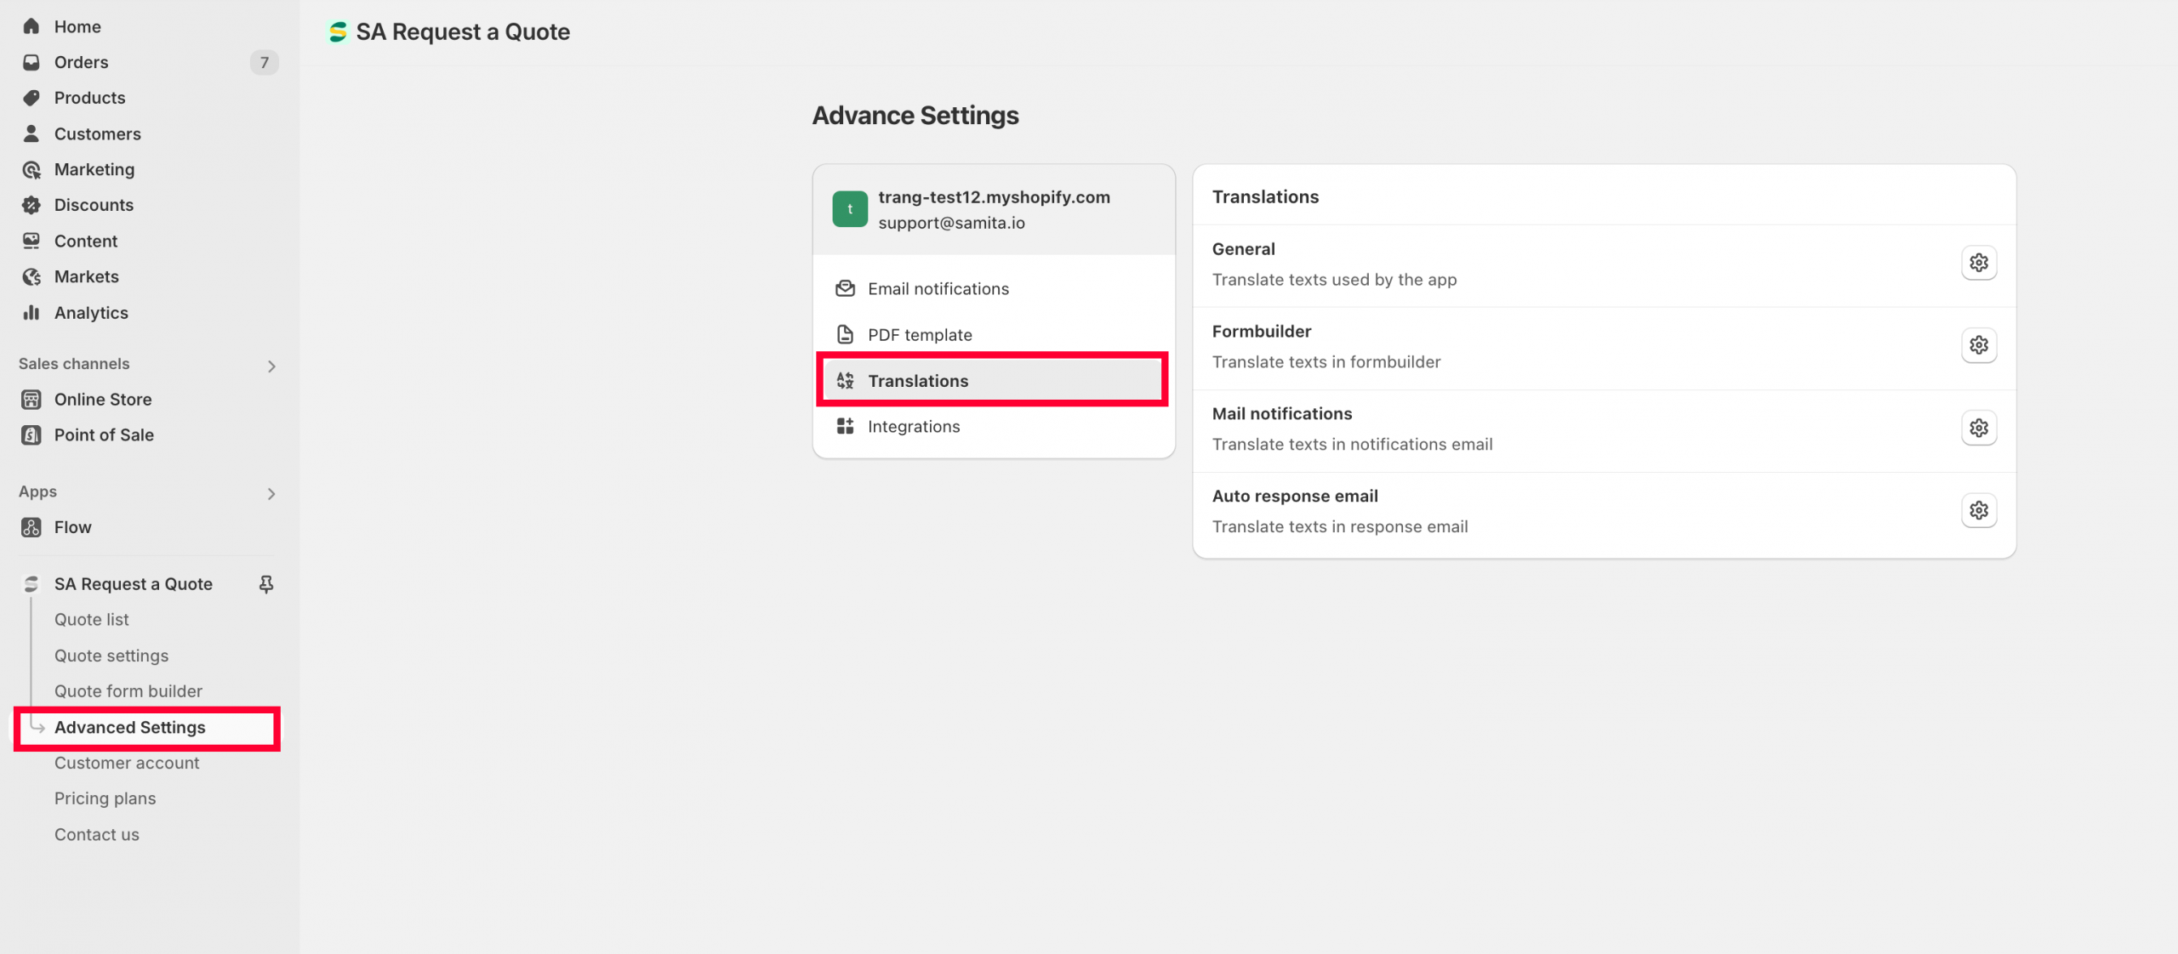
Task: Click the SA Request a Quote header logo
Action: point(338,32)
